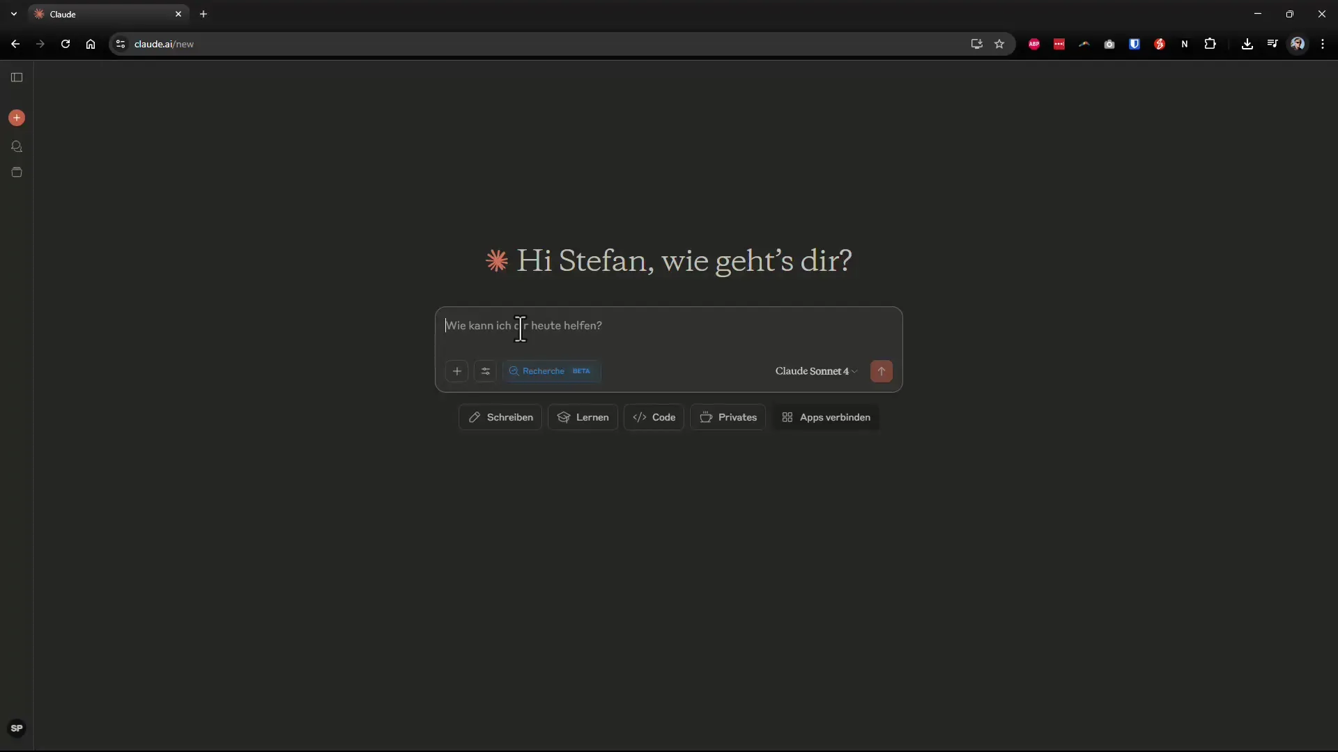This screenshot has width=1338, height=752.
Task: Click the Lernen suggestion button
Action: coord(583,417)
